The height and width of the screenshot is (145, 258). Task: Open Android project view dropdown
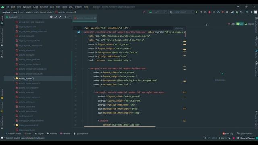(13, 17)
